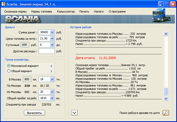Click the SCANIA logo banner
177x122 pixels.
[22, 19]
